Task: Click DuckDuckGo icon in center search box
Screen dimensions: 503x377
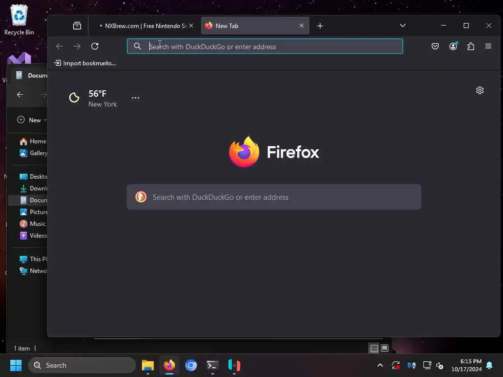Action: pos(141,197)
